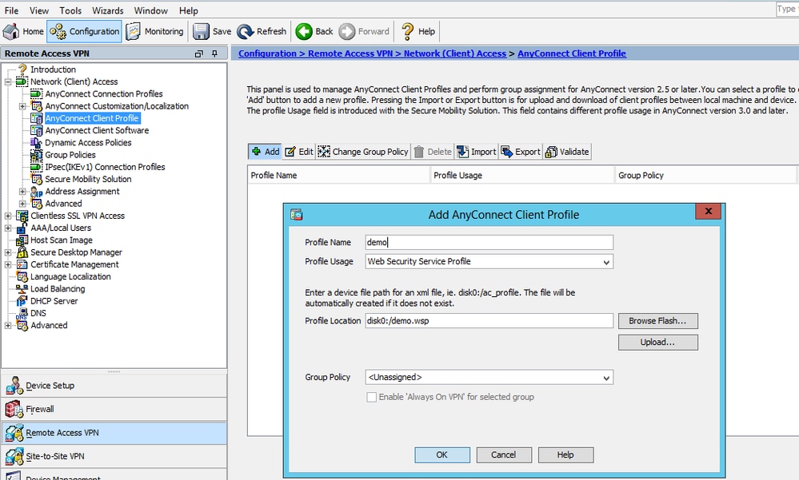Image resolution: width=799 pixels, height=480 pixels.
Task: Click the Profile Name input field
Action: click(489, 242)
